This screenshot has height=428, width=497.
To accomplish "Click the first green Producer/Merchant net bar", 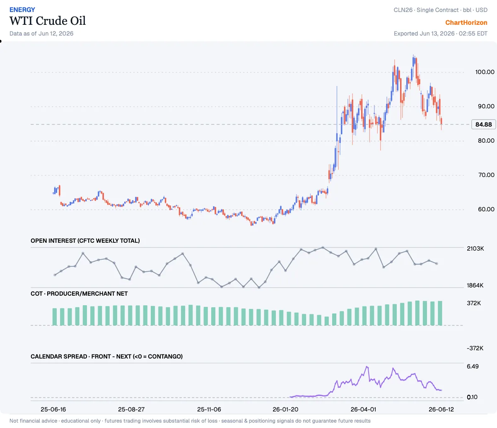I will (x=55, y=316).
